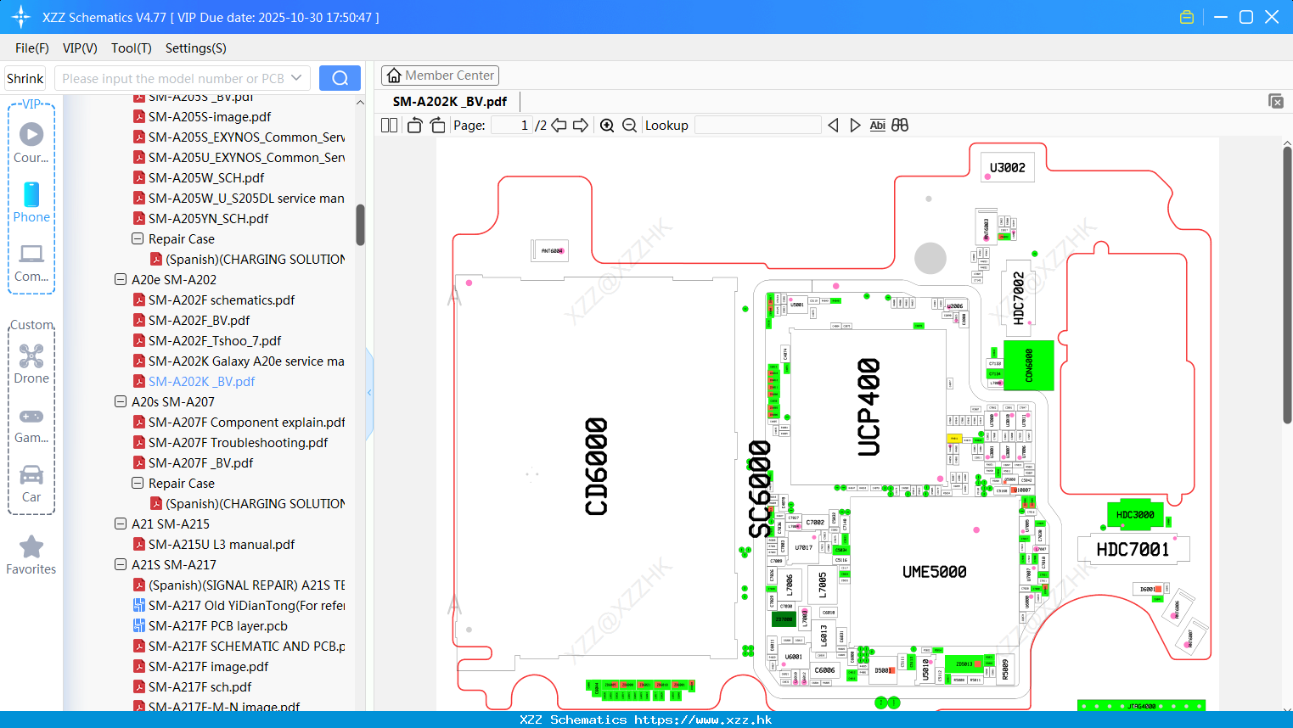Screen dimensions: 1293x728
Task: Open SM-A202F_BV.pdf file
Action: pyautogui.click(x=199, y=320)
